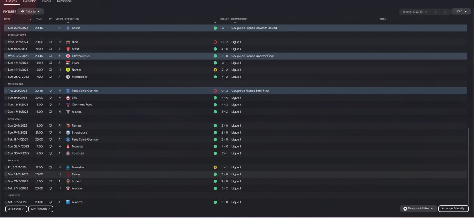Switch to the Calendar tab
Screen dimensions: 474x218
coord(29,1)
